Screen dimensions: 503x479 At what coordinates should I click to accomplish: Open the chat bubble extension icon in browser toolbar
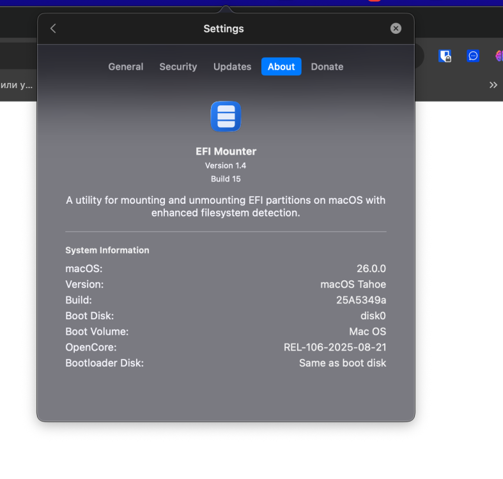tap(473, 56)
